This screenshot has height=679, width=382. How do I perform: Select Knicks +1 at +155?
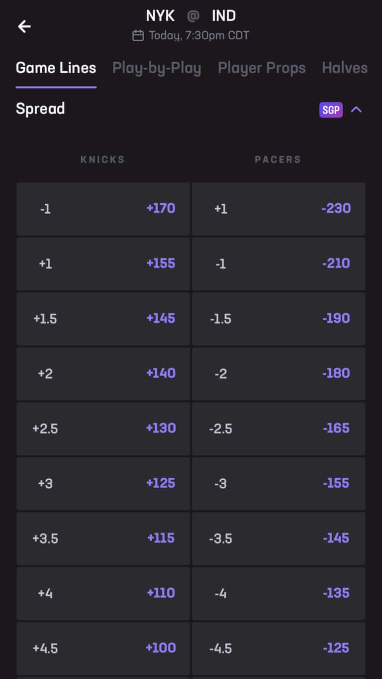point(103,264)
